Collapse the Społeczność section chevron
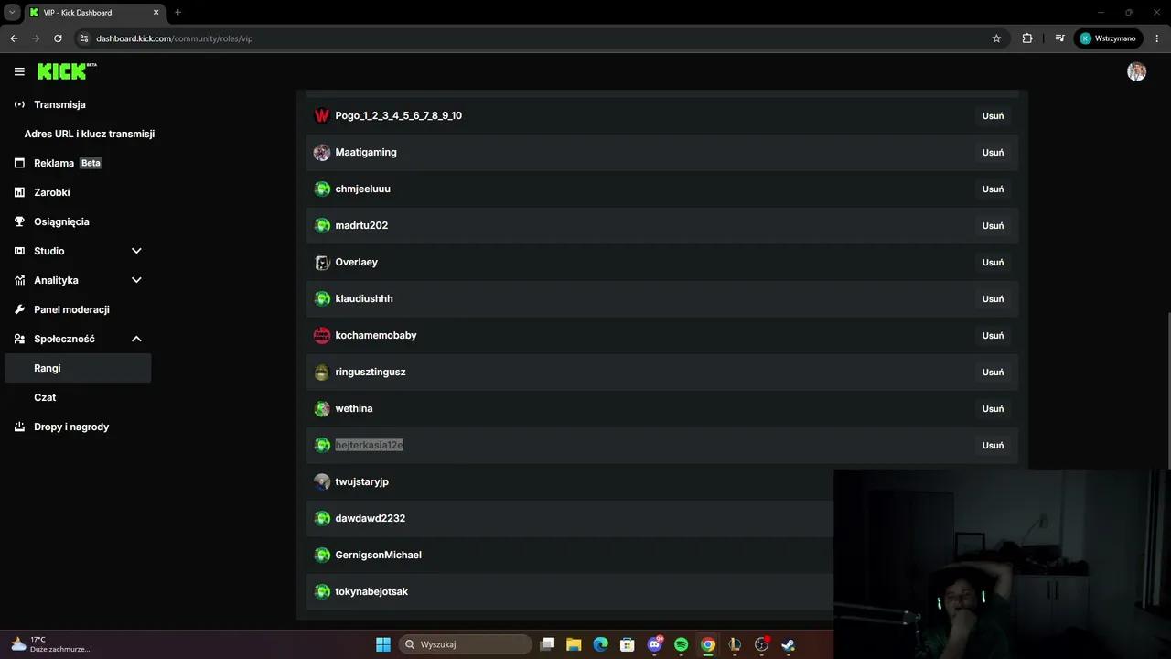Screen dimensions: 1171x659 click(x=136, y=339)
